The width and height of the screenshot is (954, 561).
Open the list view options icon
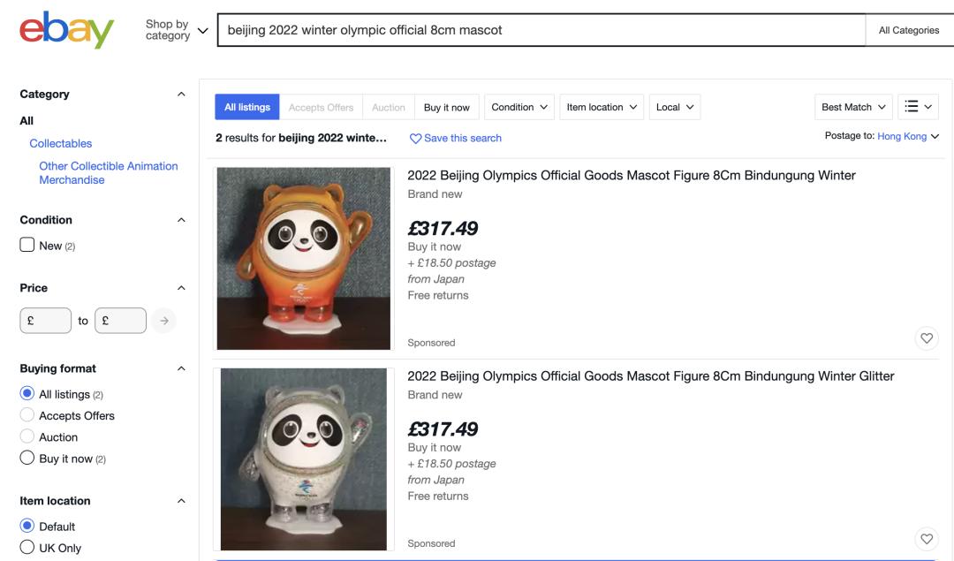click(x=919, y=107)
